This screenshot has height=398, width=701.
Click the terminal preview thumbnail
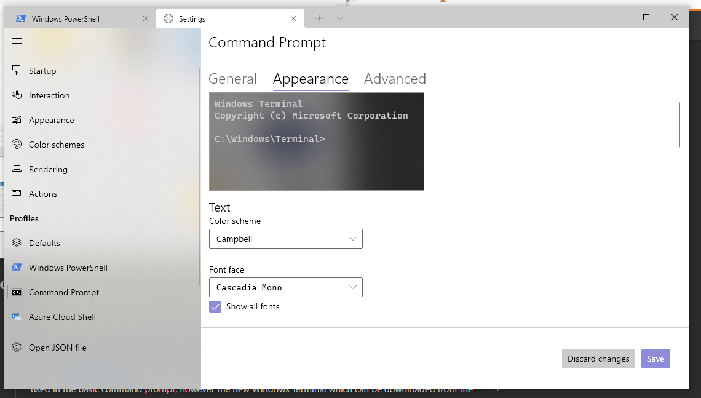317,141
